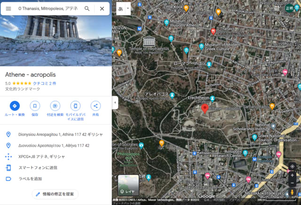
Task: Open the クチコミ 2 件 reviews link
Action: pyautogui.click(x=45, y=83)
